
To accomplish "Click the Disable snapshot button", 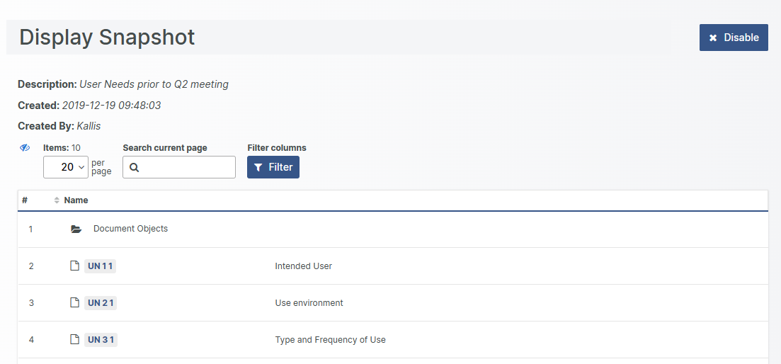I will pos(734,38).
